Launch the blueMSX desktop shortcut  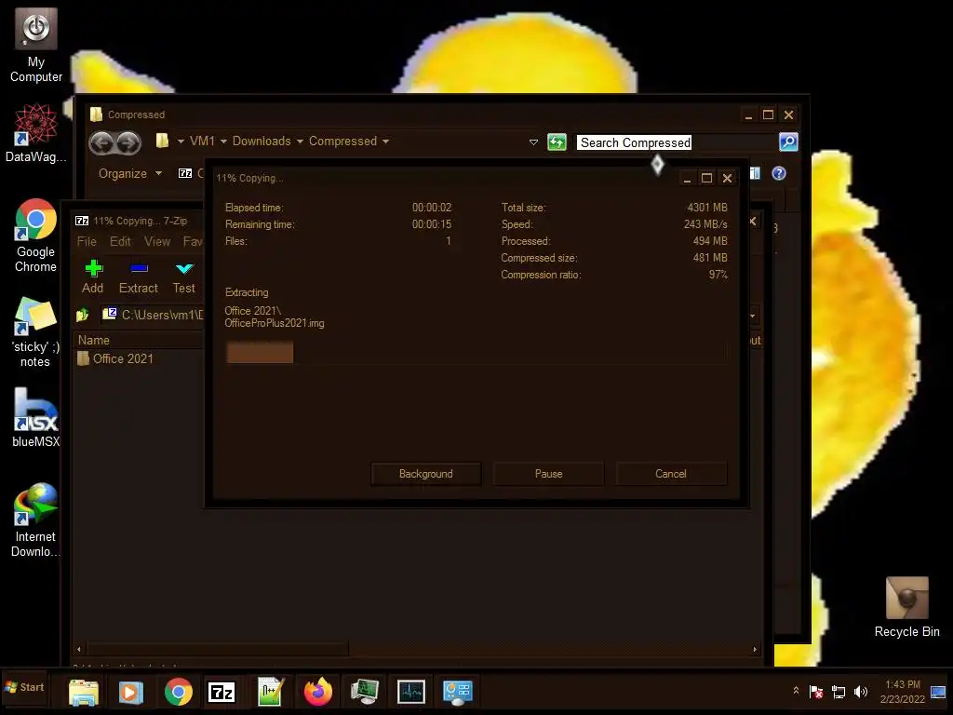pyautogui.click(x=36, y=418)
